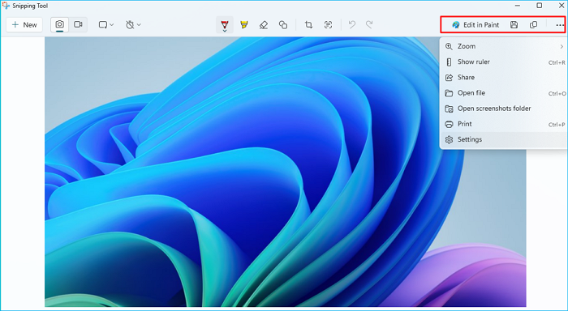Click the captured wallpaper image
The height and width of the screenshot is (311, 568).
click(x=286, y=172)
